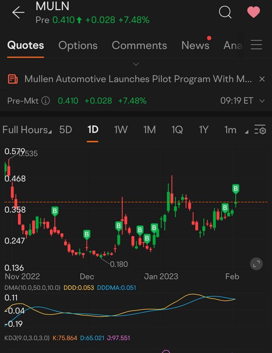
Task: Select the 1Q chart interval
Action: (x=177, y=130)
